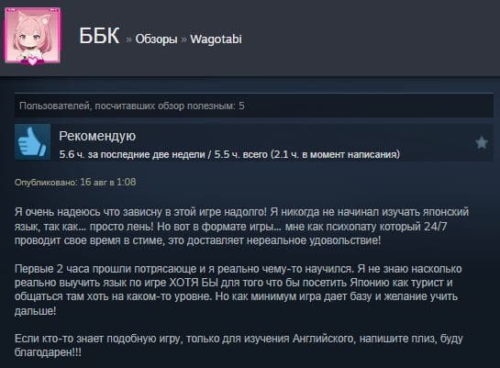Open the pink-haired anime avatar picture
Screen dimensions: 500x368
[x=32, y=36]
